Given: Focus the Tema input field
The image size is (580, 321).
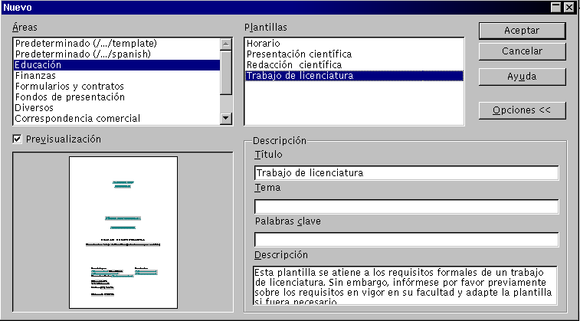Looking at the screenshot, I should [406, 206].
